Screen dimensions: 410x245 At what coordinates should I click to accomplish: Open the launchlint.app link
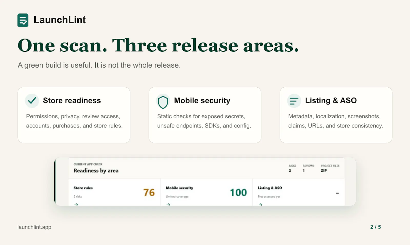tap(34, 227)
